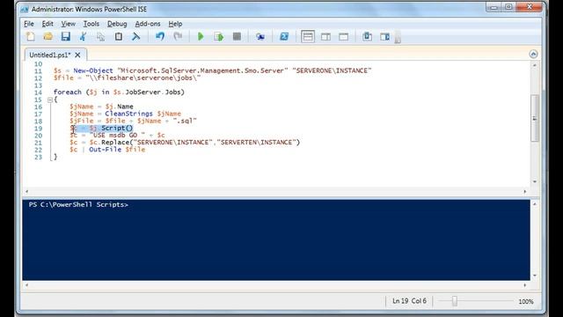Clear the console pane icon

[x=135, y=37]
